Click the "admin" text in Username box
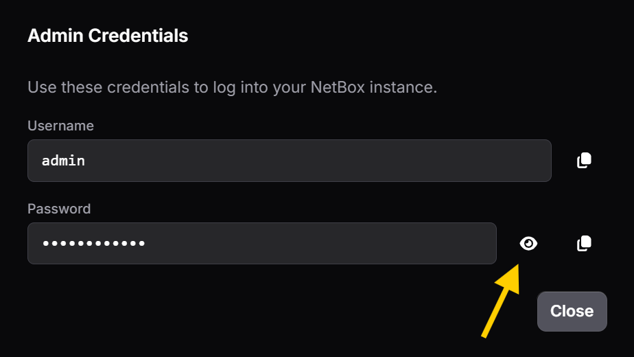Viewport: 634px width, 357px height. click(63, 161)
